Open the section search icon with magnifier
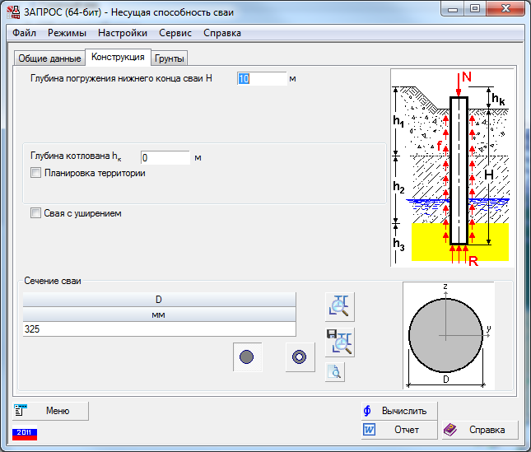 tap(340, 307)
